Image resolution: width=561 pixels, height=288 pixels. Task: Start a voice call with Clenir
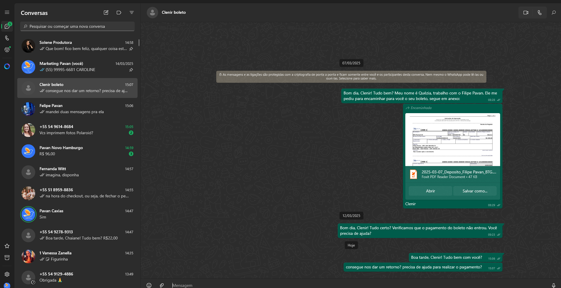pyautogui.click(x=539, y=13)
